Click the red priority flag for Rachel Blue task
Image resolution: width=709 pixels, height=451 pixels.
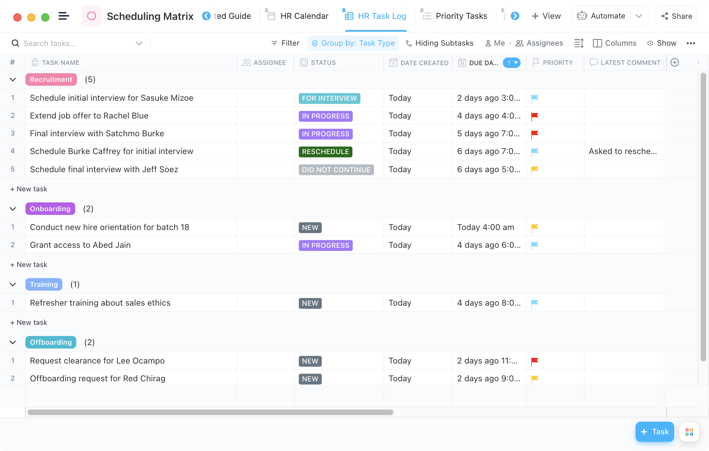pyautogui.click(x=535, y=116)
